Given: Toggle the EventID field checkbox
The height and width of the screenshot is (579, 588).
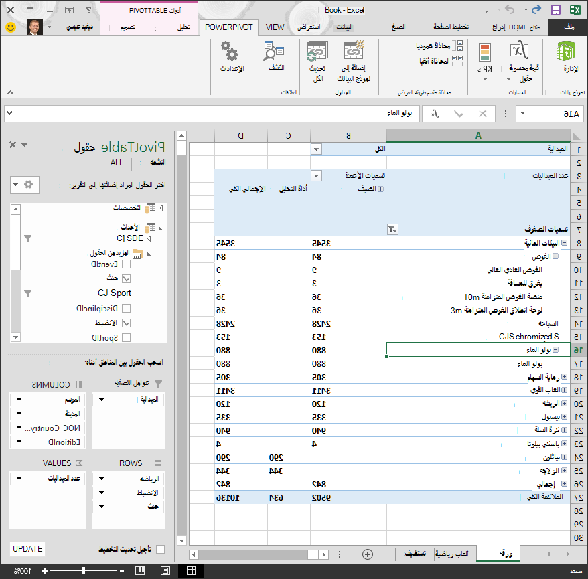Looking at the screenshot, I should [127, 264].
